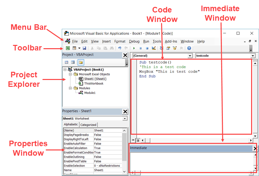The image size is (259, 176).
Task: Close the Immediate window pane
Action: (255, 148)
